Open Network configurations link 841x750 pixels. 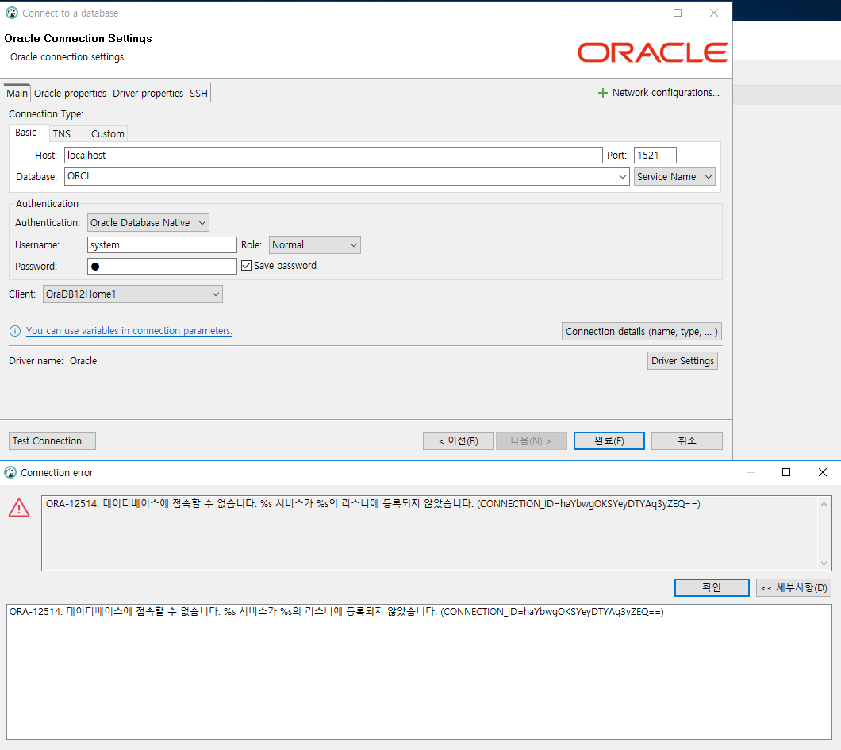[x=666, y=93]
